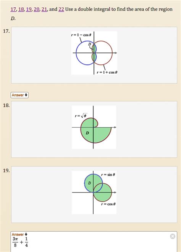Close the answer panel with X icon
The width and height of the screenshot is (181, 252).
click(x=173, y=236)
